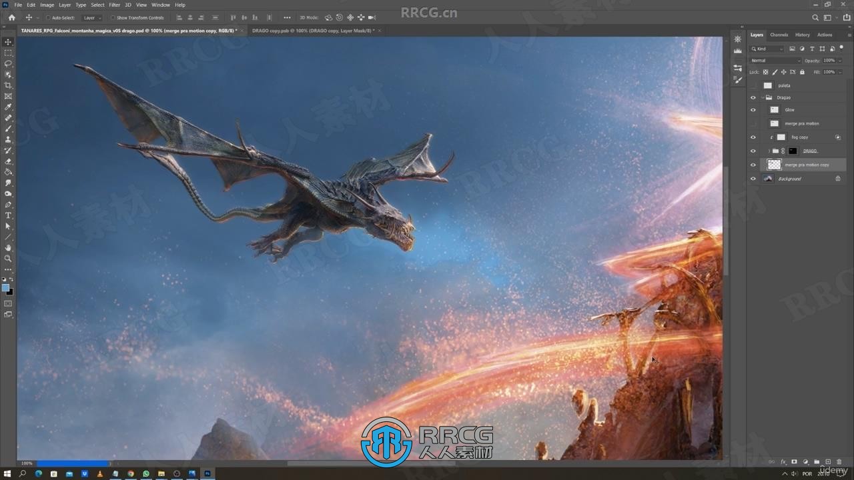Open the Brush Settings panel icon
Screen dimensions: 854x480
tap(738, 79)
